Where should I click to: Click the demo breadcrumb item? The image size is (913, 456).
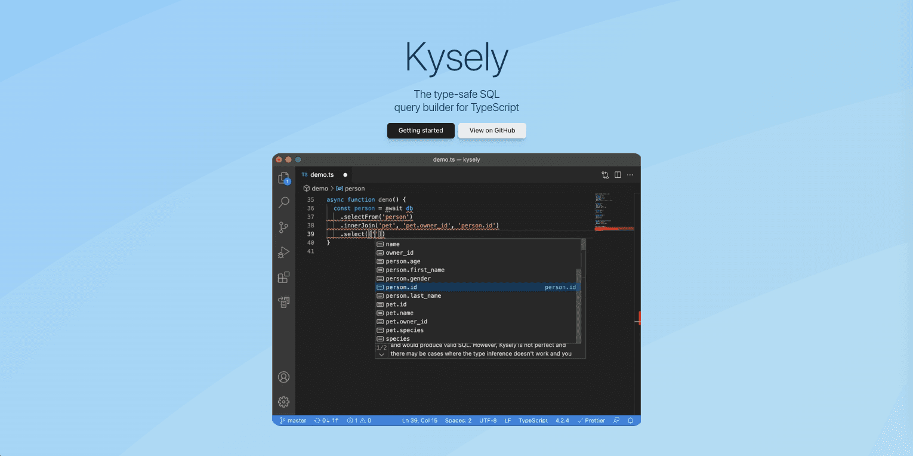316,189
